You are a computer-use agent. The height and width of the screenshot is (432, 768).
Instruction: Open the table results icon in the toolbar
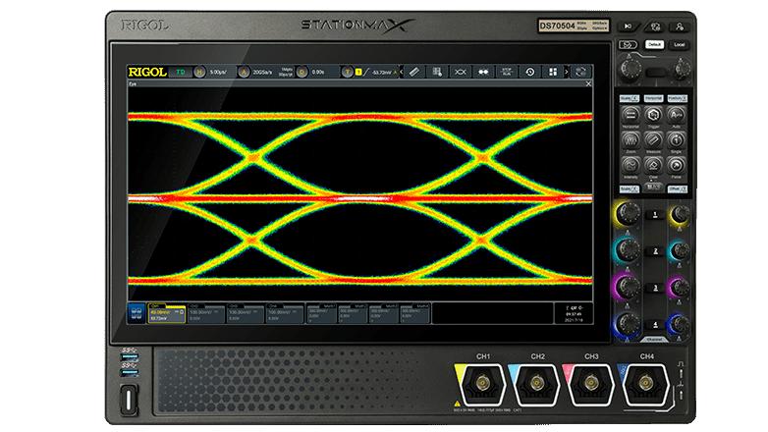[437, 72]
